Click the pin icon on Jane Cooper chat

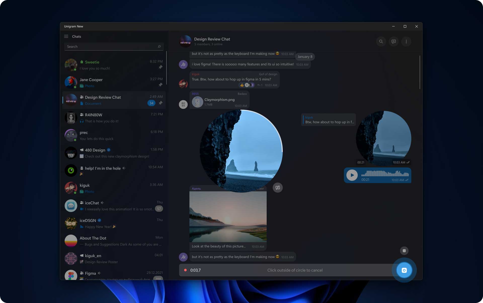[160, 85]
